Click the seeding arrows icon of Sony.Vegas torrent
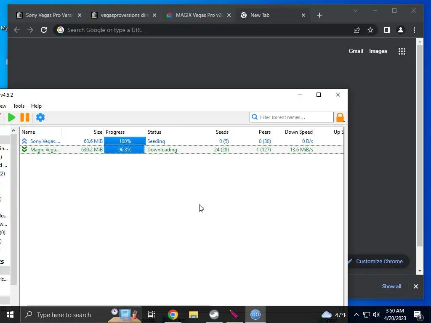This screenshot has width=431, height=323. click(24, 141)
